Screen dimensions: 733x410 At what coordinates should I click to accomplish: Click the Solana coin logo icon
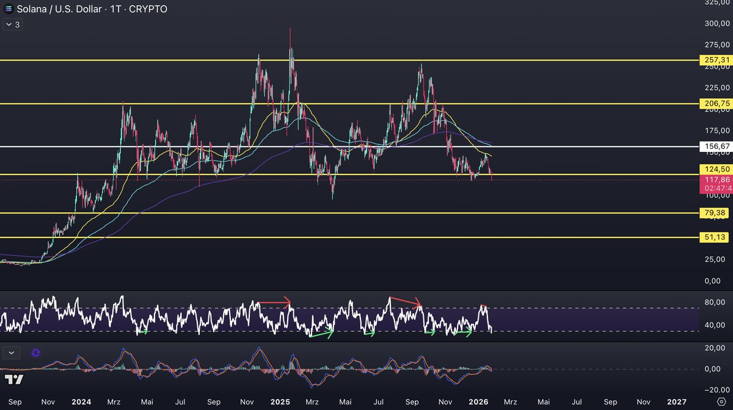tap(9, 9)
